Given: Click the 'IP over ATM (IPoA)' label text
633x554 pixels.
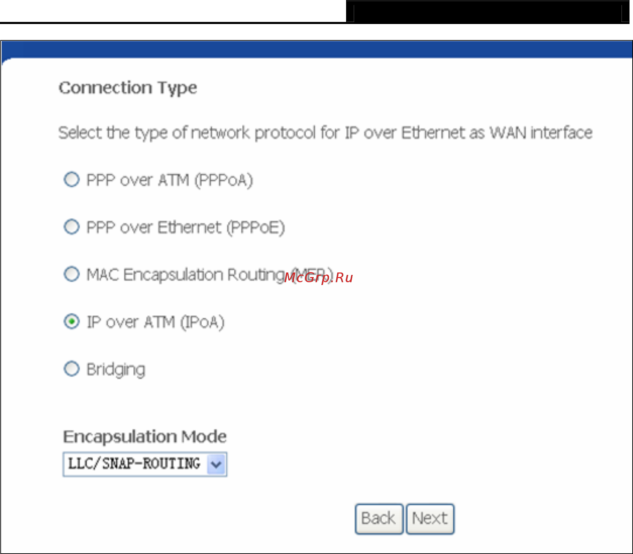Looking at the screenshot, I should pyautogui.click(x=155, y=322).
